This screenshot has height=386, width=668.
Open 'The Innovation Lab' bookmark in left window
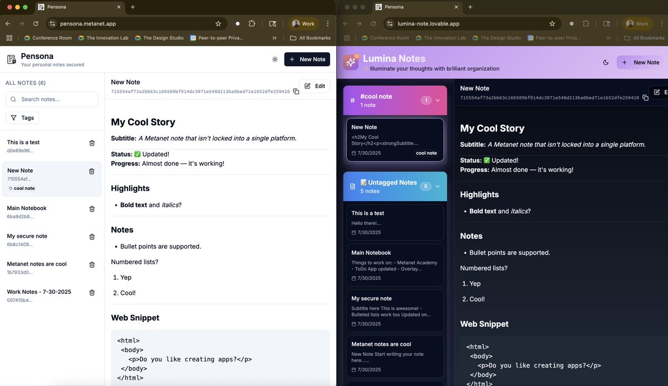pyautogui.click(x=104, y=38)
